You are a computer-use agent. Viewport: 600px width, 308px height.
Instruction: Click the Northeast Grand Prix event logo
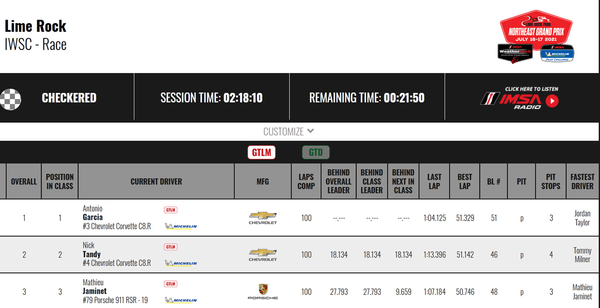coord(536,36)
